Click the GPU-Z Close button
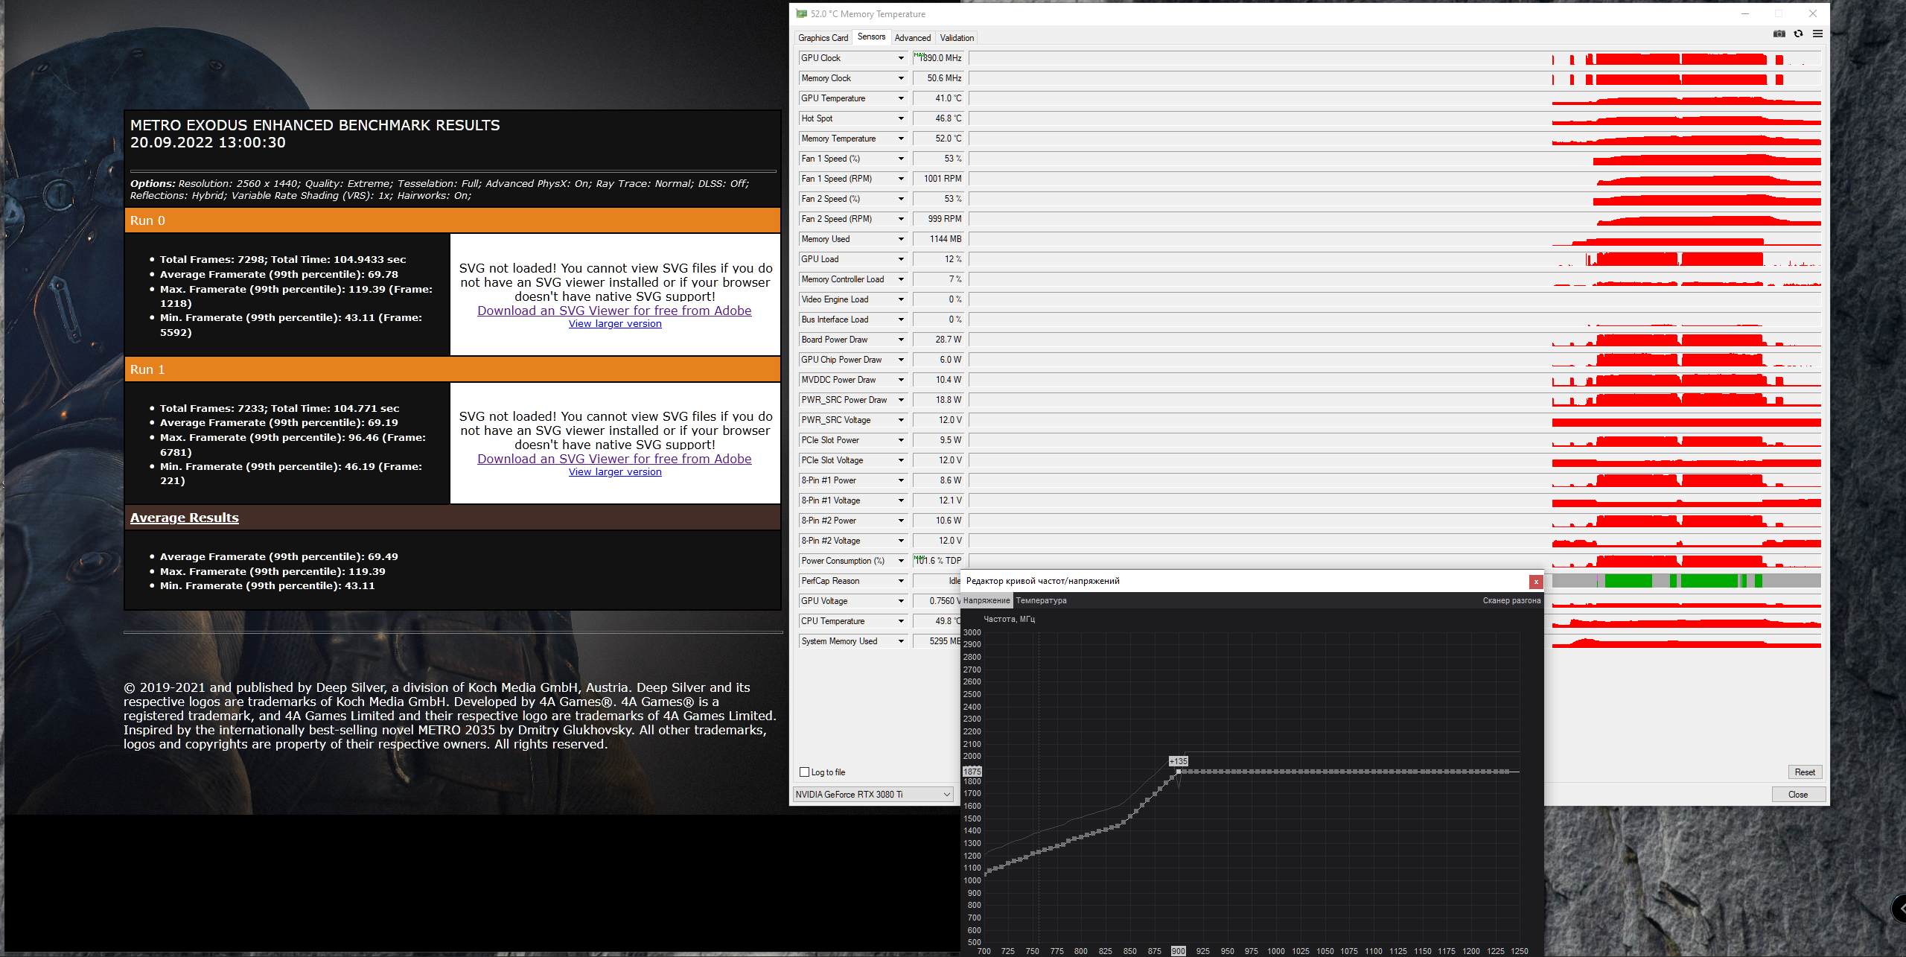The height and width of the screenshot is (957, 1906). coord(1797,795)
